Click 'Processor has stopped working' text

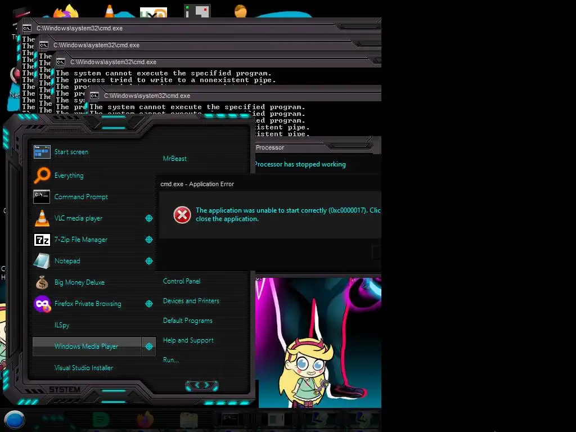coord(300,164)
